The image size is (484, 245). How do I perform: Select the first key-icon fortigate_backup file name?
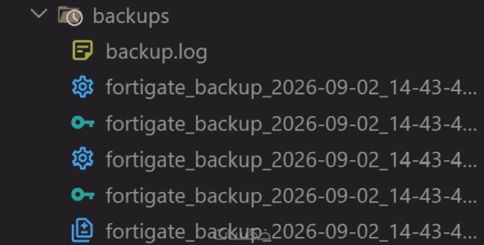pyautogui.click(x=291, y=124)
